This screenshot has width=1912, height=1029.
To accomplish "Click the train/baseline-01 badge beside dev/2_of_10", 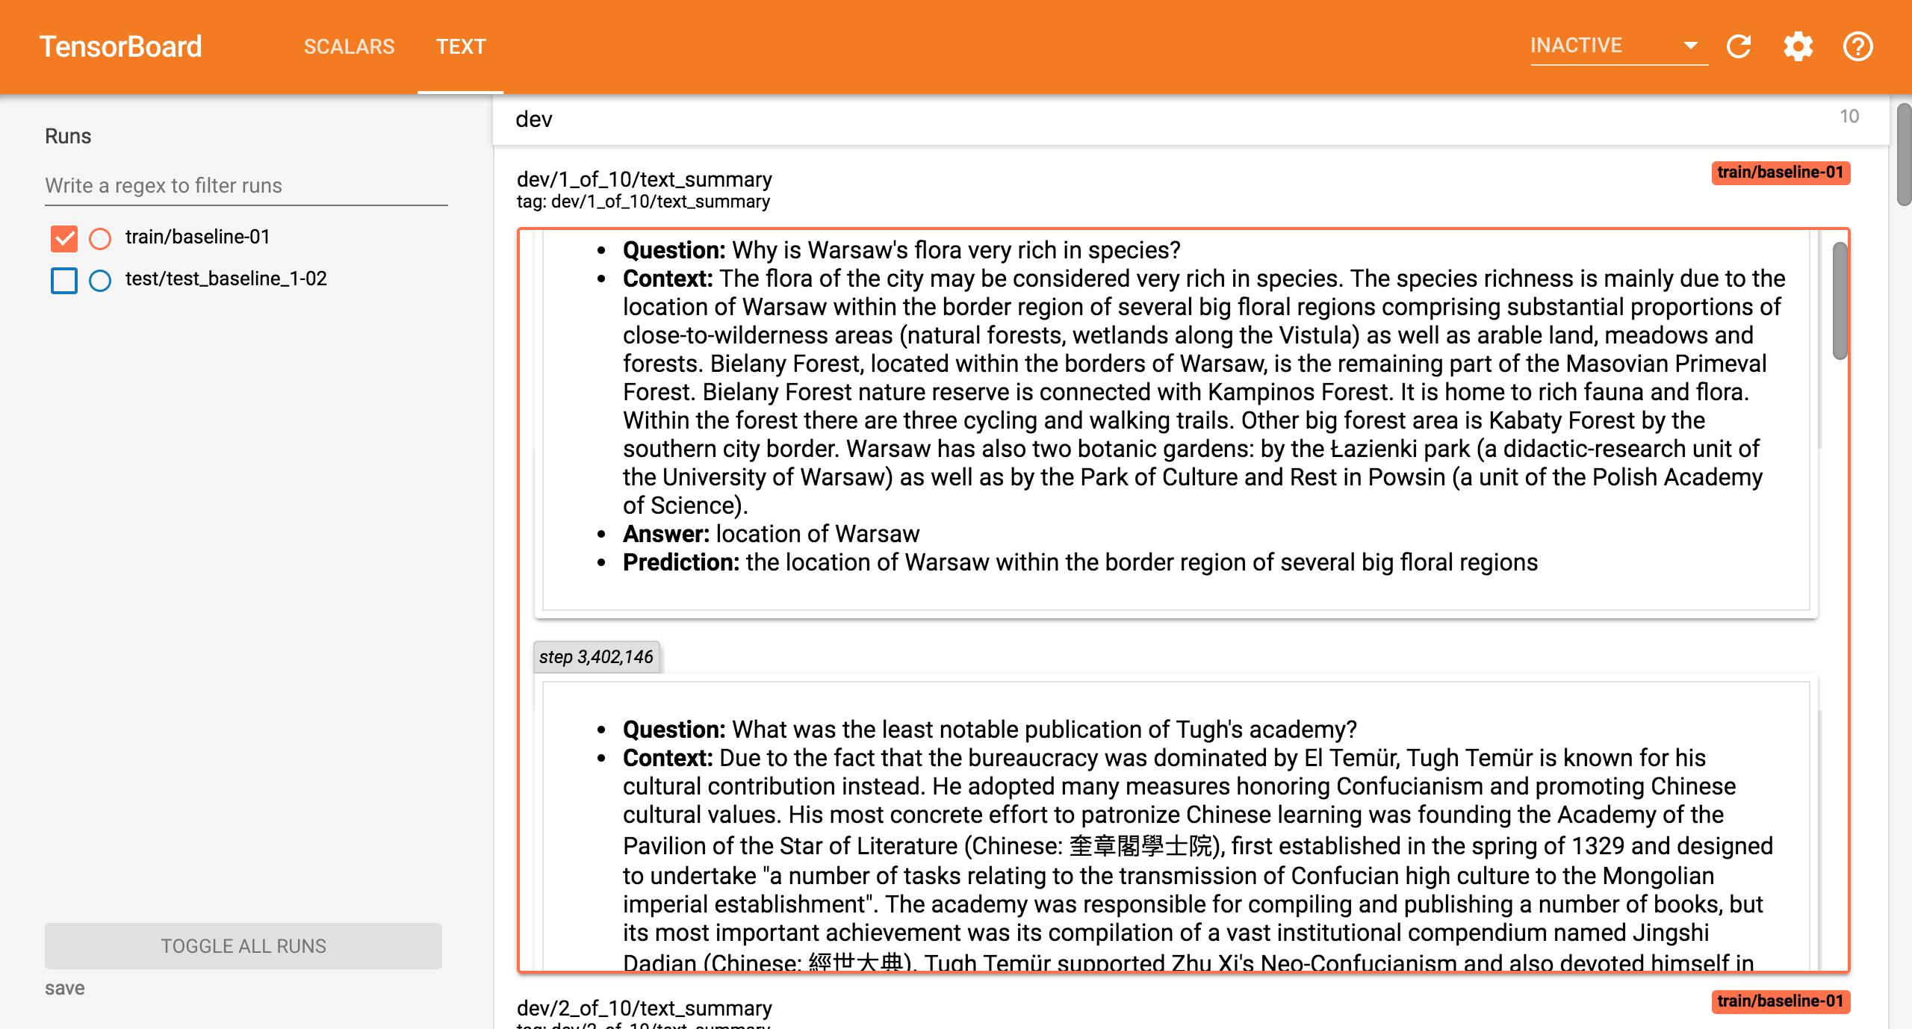I will 1780,1001.
